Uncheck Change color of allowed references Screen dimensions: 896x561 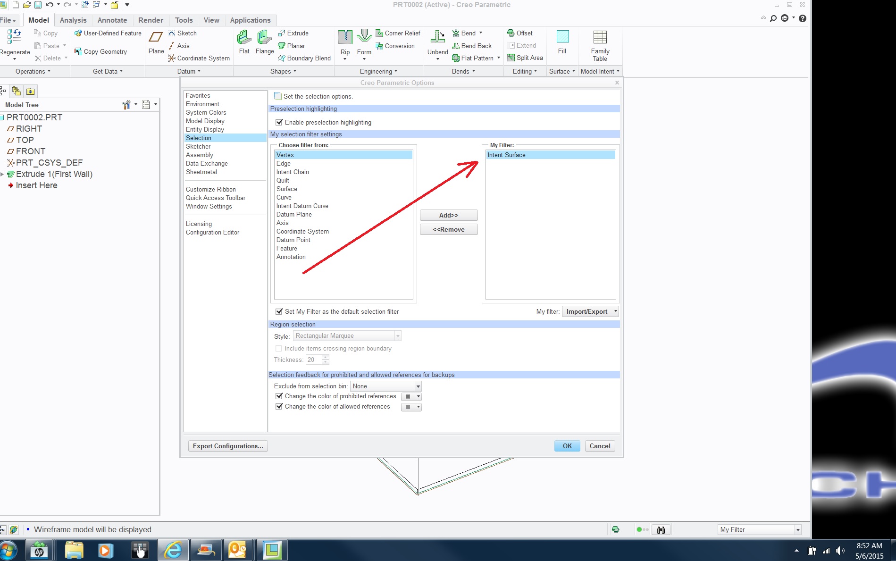(279, 406)
